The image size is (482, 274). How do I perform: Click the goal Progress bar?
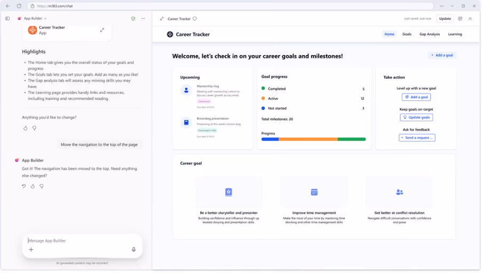[x=313, y=139]
